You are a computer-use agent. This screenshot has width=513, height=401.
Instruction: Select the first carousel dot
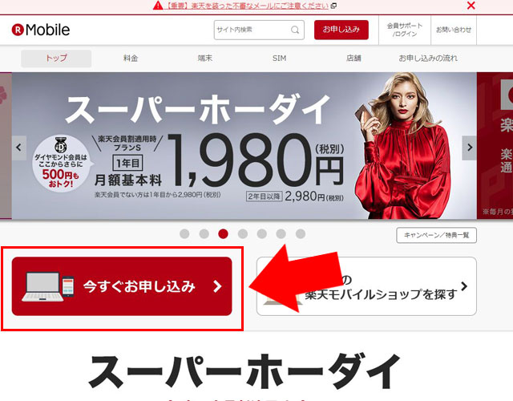[184, 233]
